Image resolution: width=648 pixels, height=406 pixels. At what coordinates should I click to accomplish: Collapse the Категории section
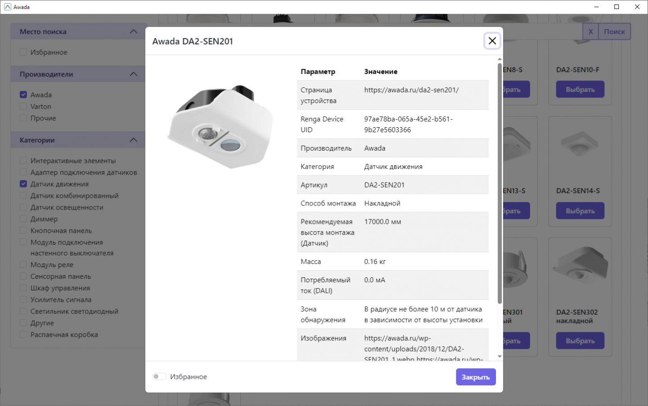pos(134,140)
